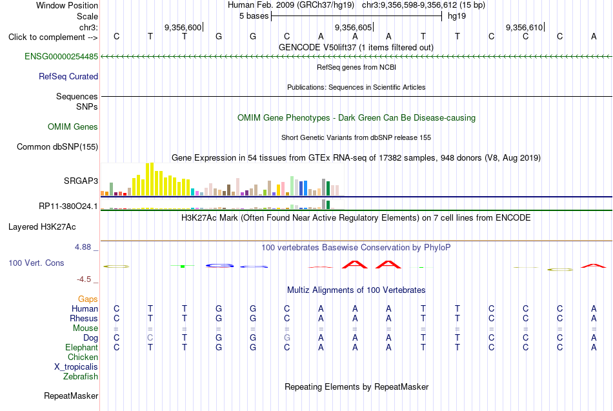The image size is (613, 411).
Task: Click the grayed C in the Dog row
Action: click(150, 337)
